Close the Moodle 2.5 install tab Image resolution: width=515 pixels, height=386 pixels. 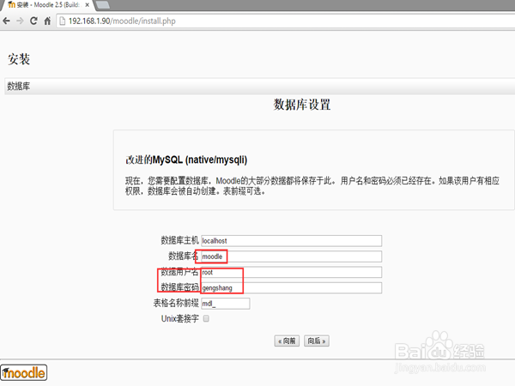tap(87, 5)
